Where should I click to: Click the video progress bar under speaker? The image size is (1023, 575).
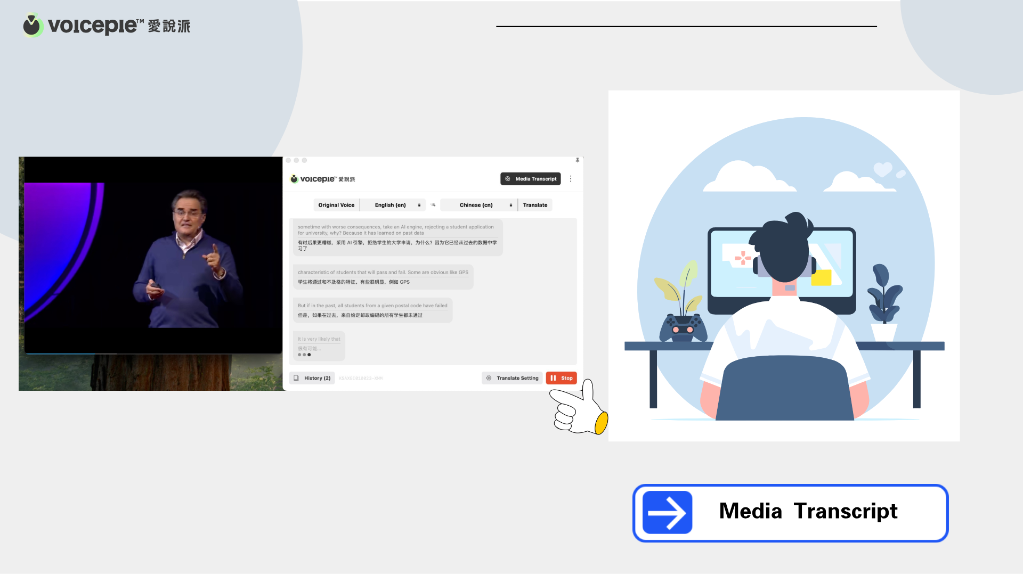coord(153,354)
